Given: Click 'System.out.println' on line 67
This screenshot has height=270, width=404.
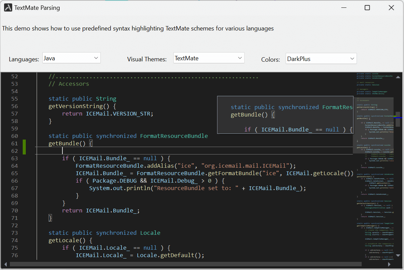Looking at the screenshot, I should (x=119, y=188).
